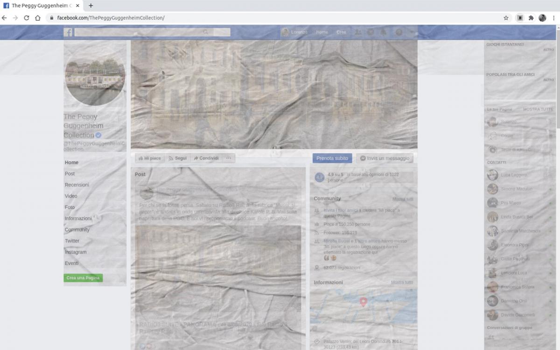Click ALTRO under Giochi Istantanei

coord(548,49)
